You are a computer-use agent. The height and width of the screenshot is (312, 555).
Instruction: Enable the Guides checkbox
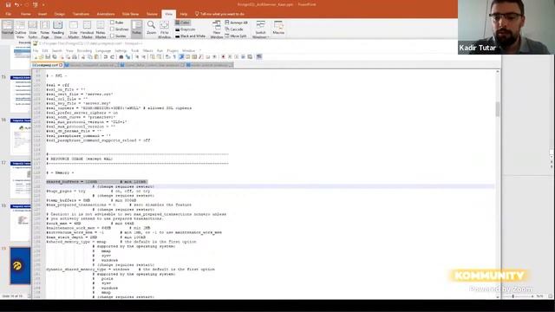[x=118, y=36]
